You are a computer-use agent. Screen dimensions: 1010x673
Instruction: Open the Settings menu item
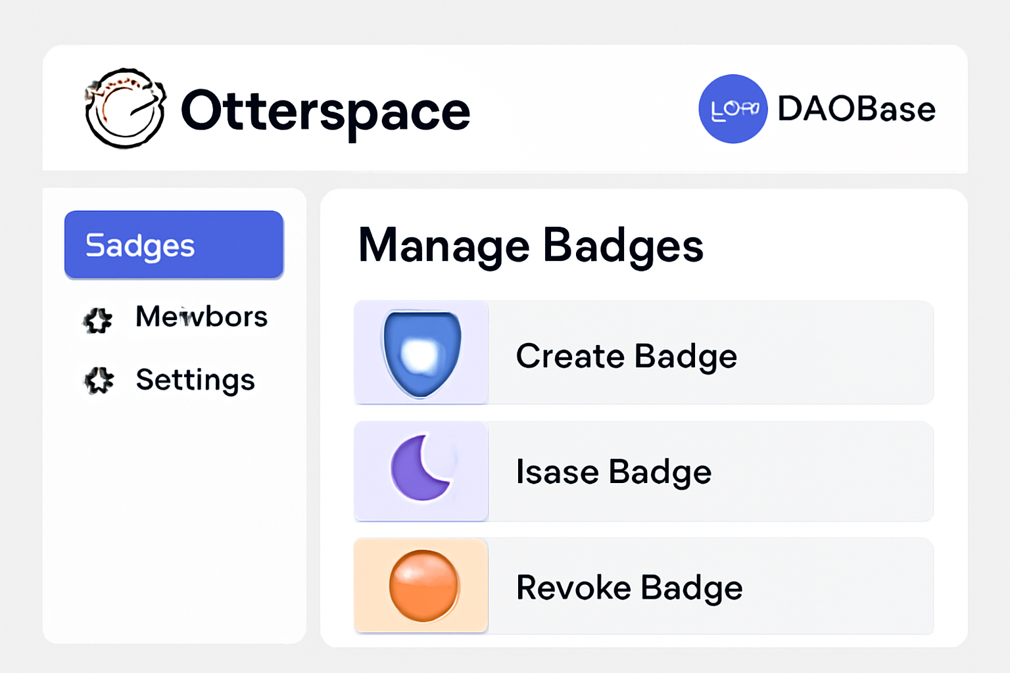click(x=195, y=380)
